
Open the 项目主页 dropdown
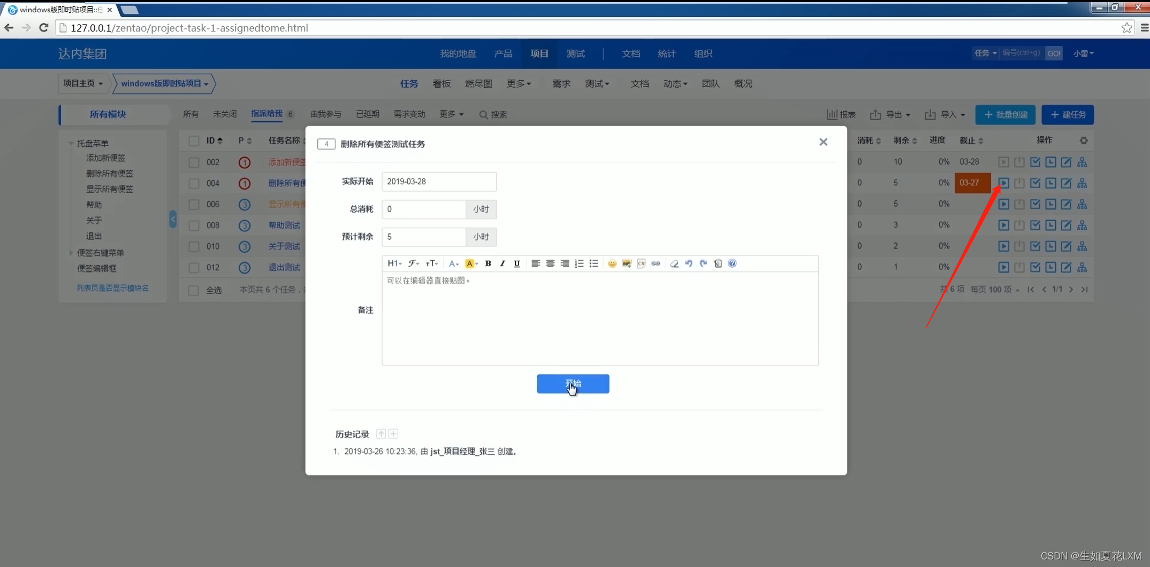83,83
